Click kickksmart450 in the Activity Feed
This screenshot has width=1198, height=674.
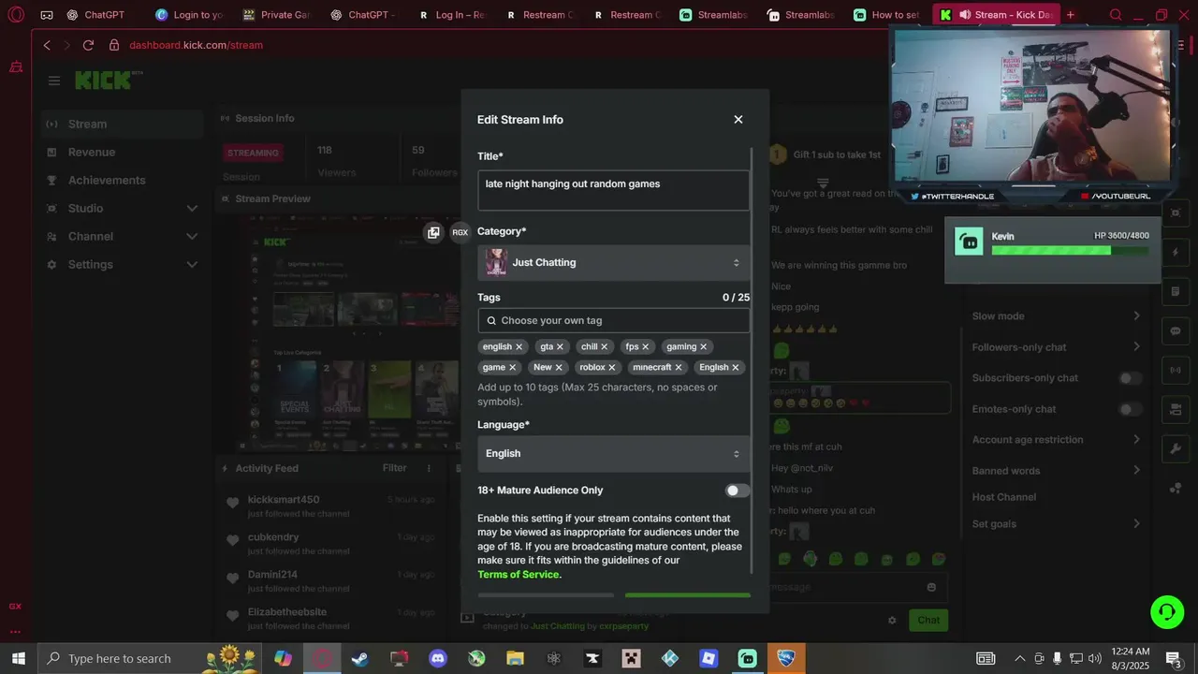coord(284,500)
